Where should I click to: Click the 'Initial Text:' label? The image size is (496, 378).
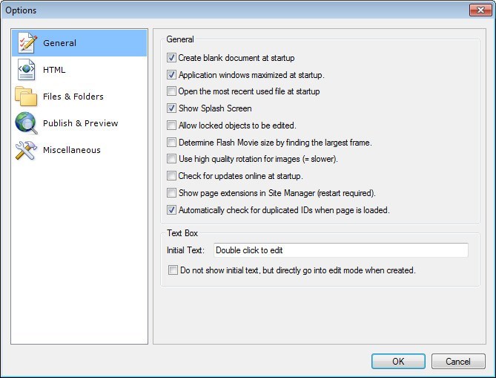tap(185, 250)
